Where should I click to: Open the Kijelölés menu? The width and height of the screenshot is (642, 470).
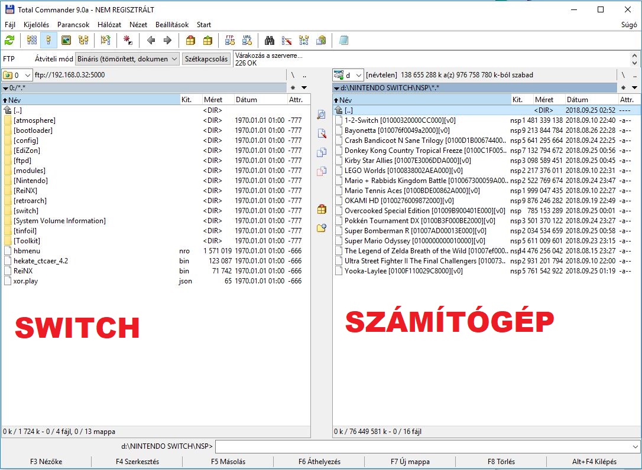pyautogui.click(x=37, y=25)
